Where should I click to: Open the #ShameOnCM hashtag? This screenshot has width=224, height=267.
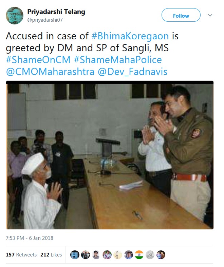point(38,60)
